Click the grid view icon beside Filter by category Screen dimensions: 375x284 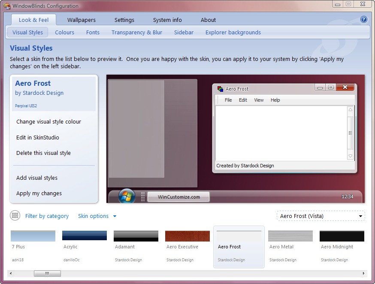[15, 216]
